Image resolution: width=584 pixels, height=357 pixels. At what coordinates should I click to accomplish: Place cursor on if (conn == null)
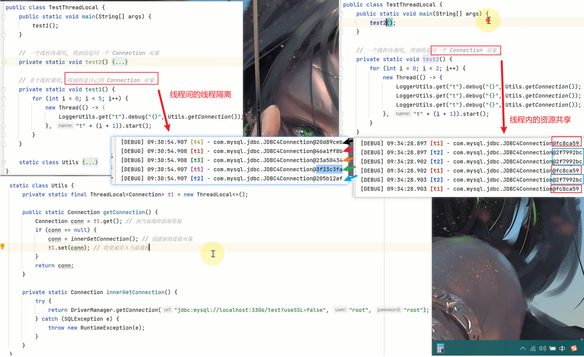66,230
